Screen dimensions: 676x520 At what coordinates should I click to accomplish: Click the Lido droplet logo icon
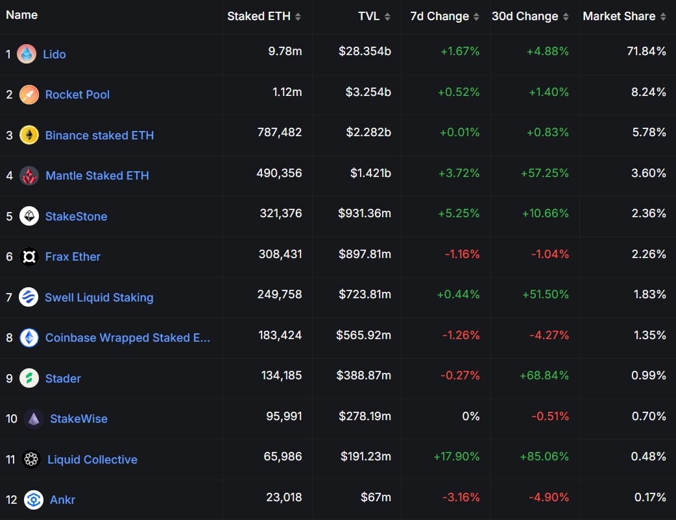pyautogui.click(x=27, y=54)
